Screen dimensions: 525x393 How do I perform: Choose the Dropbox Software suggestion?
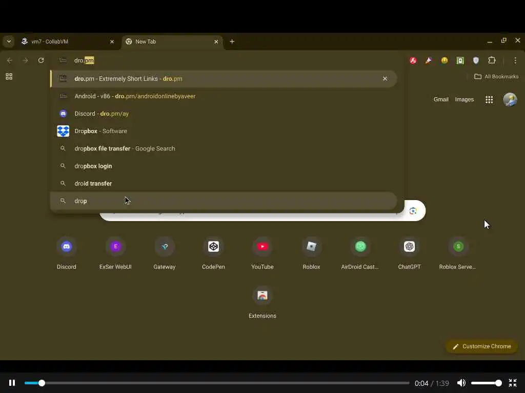pos(224,131)
